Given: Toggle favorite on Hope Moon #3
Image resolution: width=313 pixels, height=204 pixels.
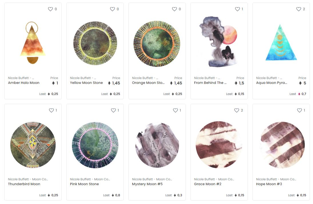Looking at the screenshot, I should 300,110.
